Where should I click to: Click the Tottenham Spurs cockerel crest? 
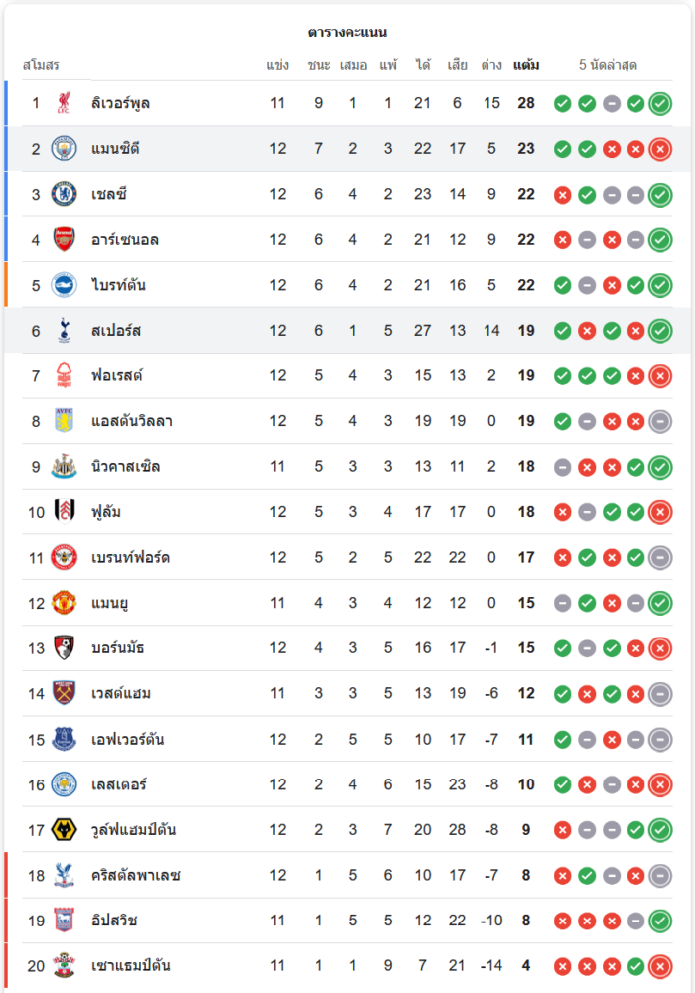(65, 331)
